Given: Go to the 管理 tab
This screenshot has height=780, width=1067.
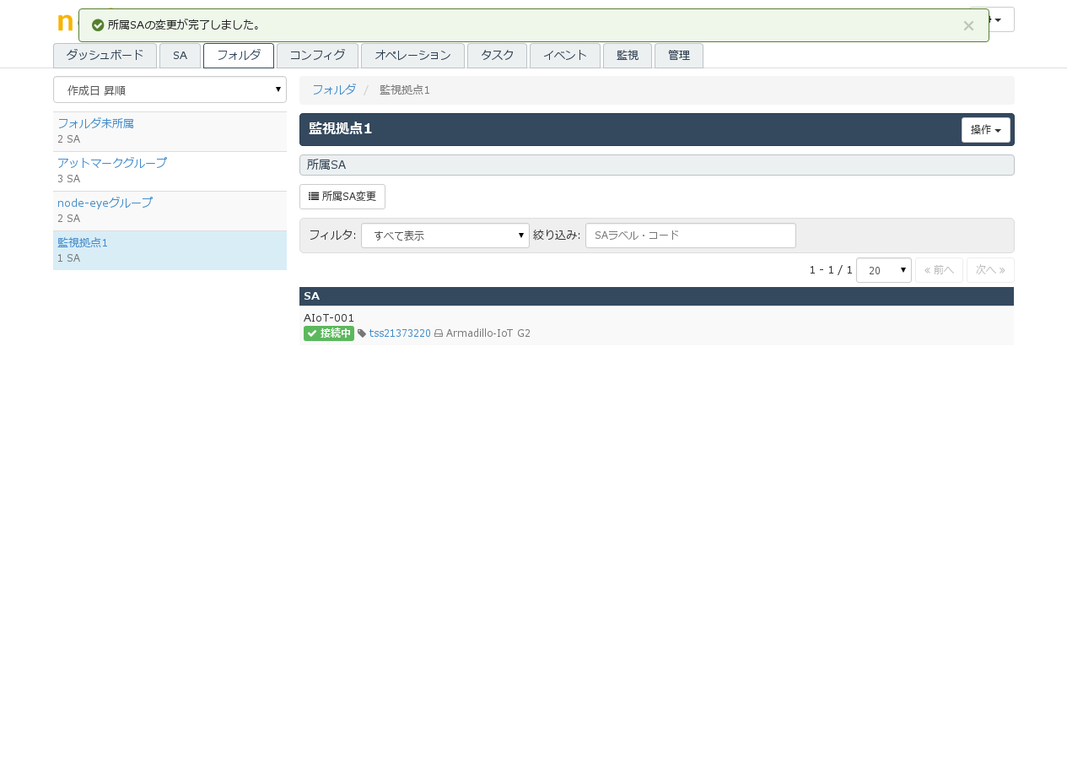Looking at the screenshot, I should click(x=679, y=55).
